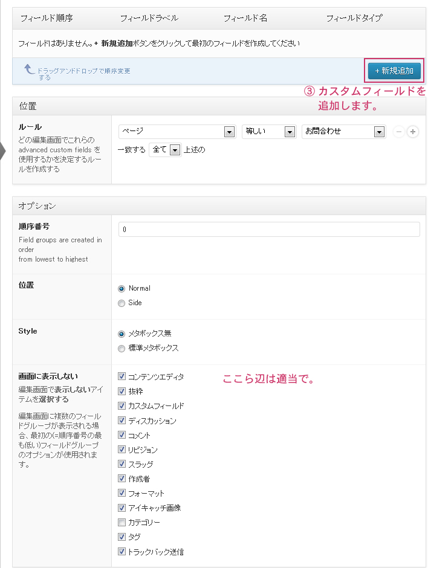Select the Normal position radio button
Image resolution: width=428 pixels, height=568 pixels.
point(122,289)
